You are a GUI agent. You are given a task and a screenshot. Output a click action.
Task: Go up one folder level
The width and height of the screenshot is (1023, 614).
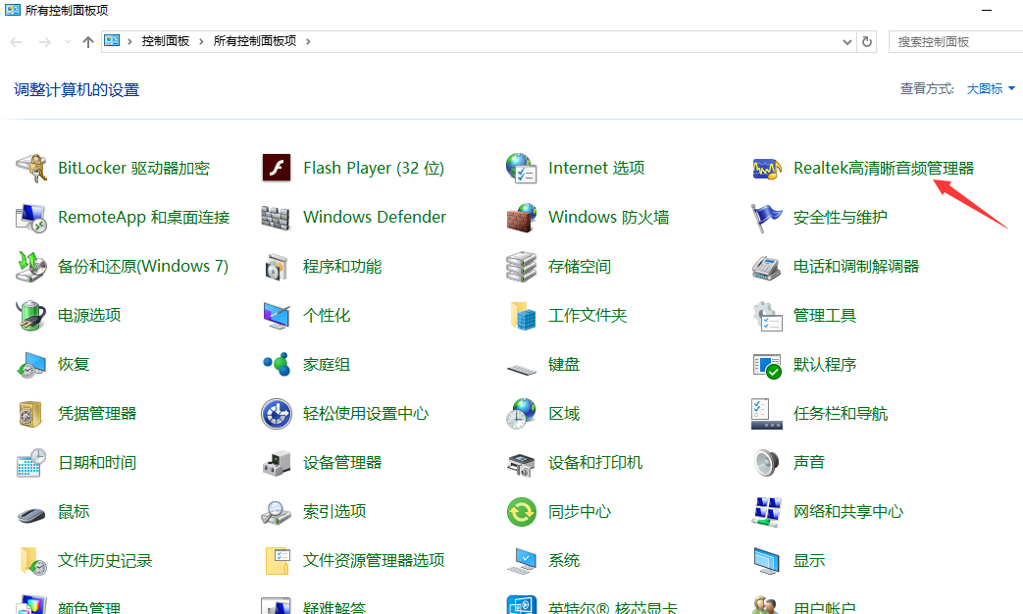(x=88, y=42)
